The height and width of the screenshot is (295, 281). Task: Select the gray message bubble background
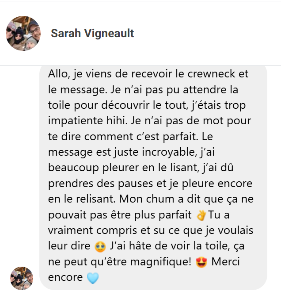coord(153,178)
